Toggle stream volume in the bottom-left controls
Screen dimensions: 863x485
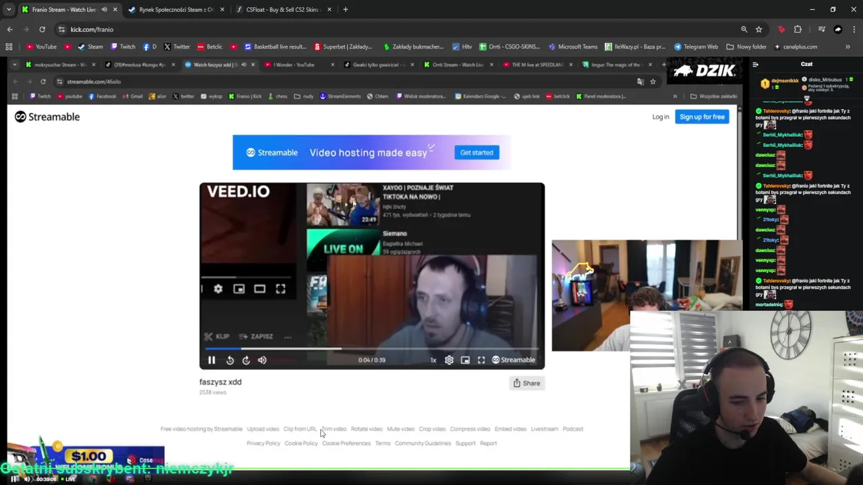point(27,479)
